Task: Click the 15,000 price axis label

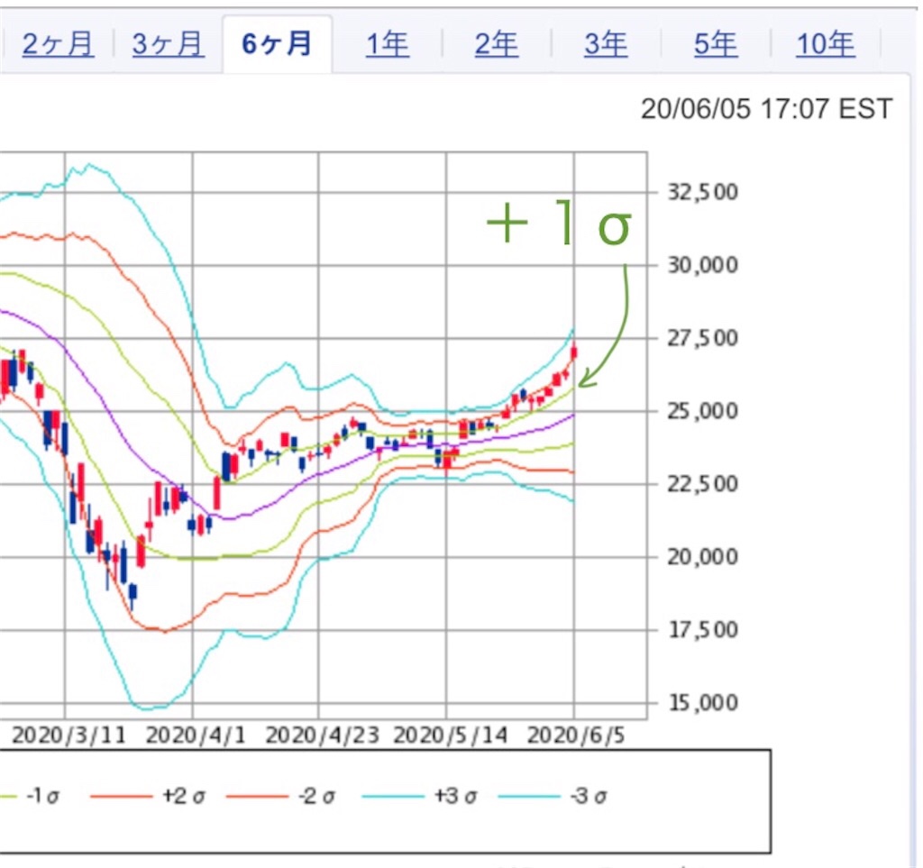Action: 702,702
